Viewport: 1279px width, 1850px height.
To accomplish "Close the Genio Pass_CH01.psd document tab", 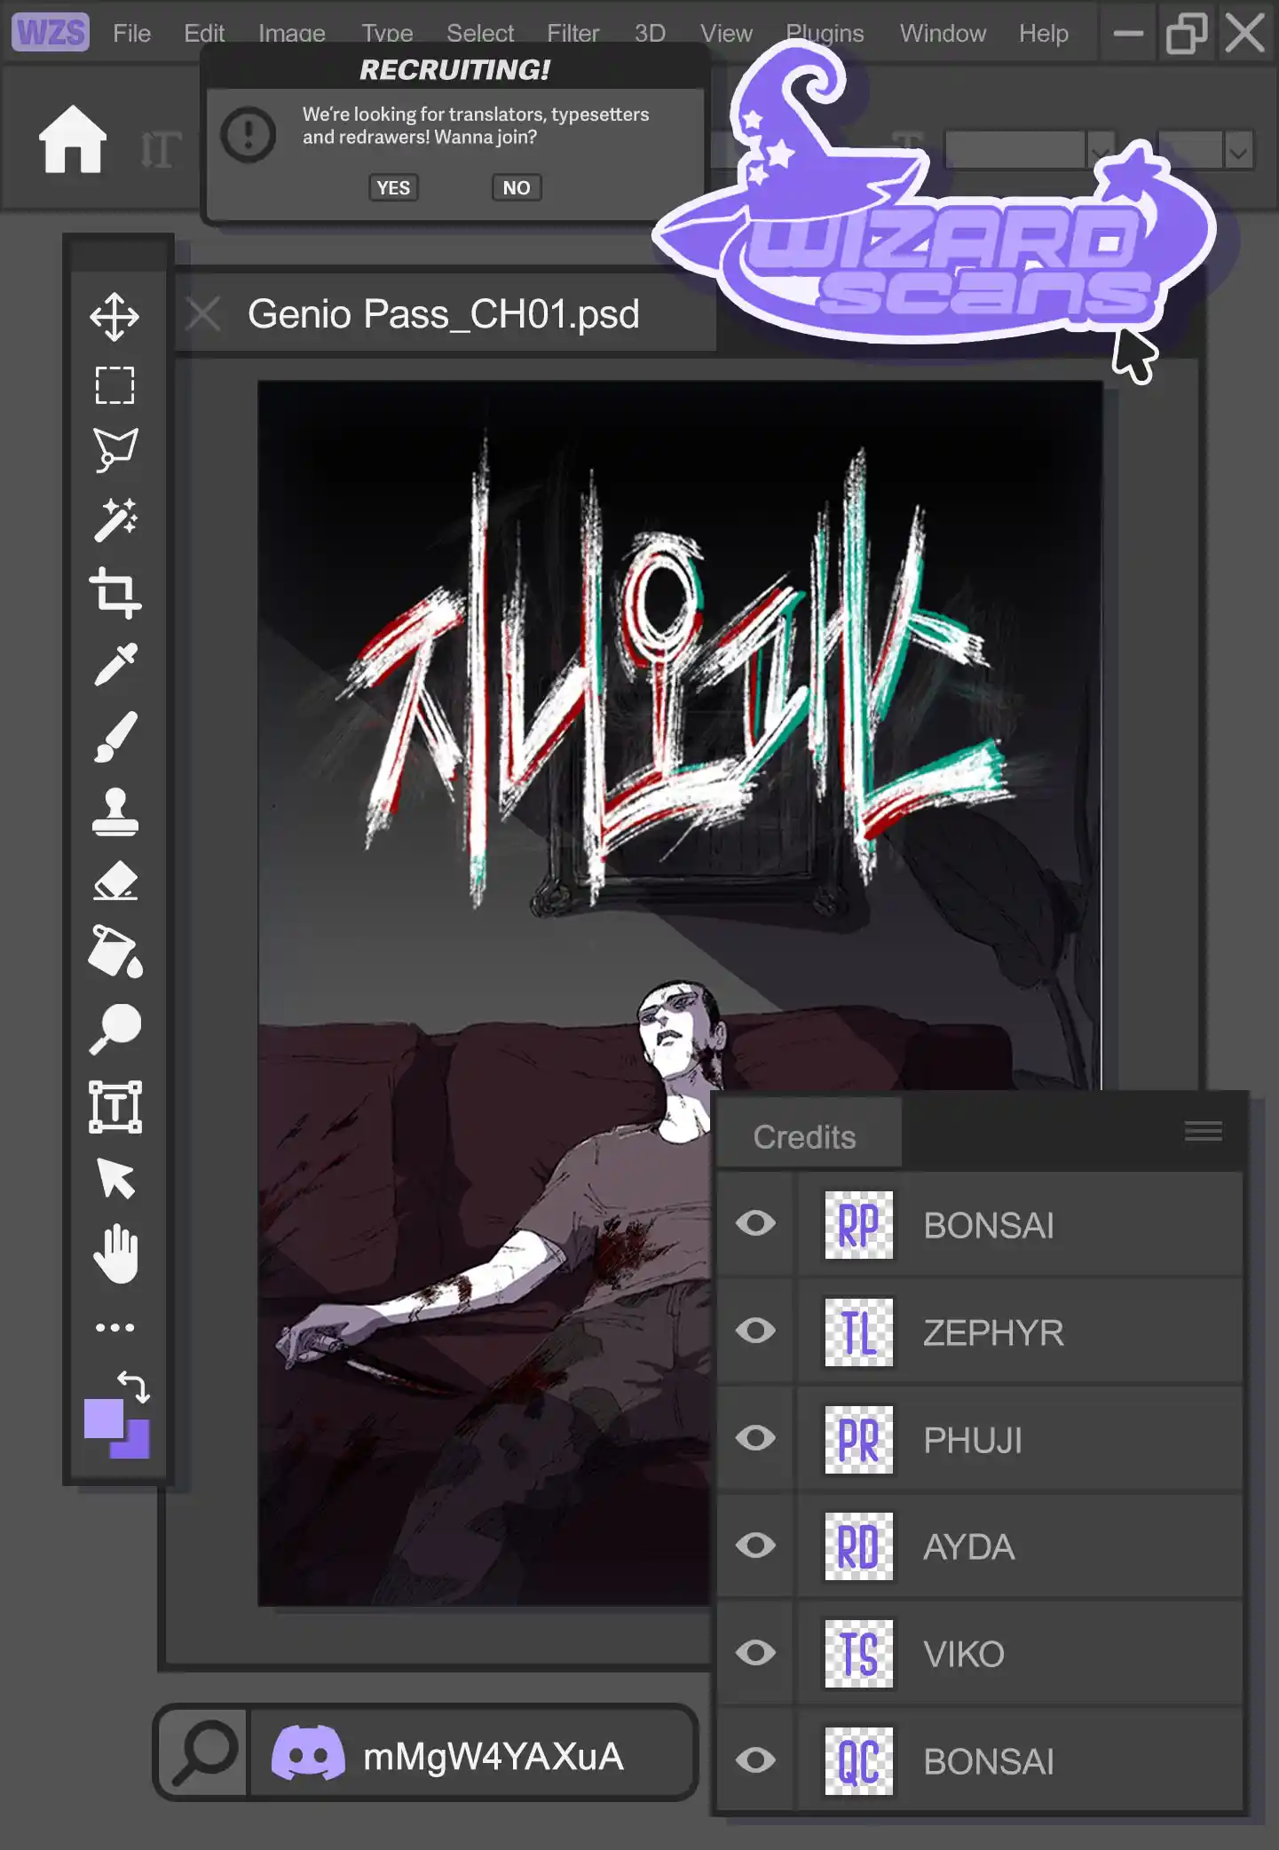I will (x=203, y=314).
